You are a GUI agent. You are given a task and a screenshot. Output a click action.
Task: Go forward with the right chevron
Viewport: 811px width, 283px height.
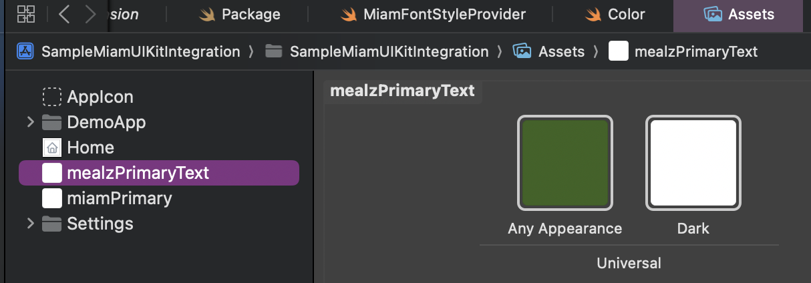[91, 14]
